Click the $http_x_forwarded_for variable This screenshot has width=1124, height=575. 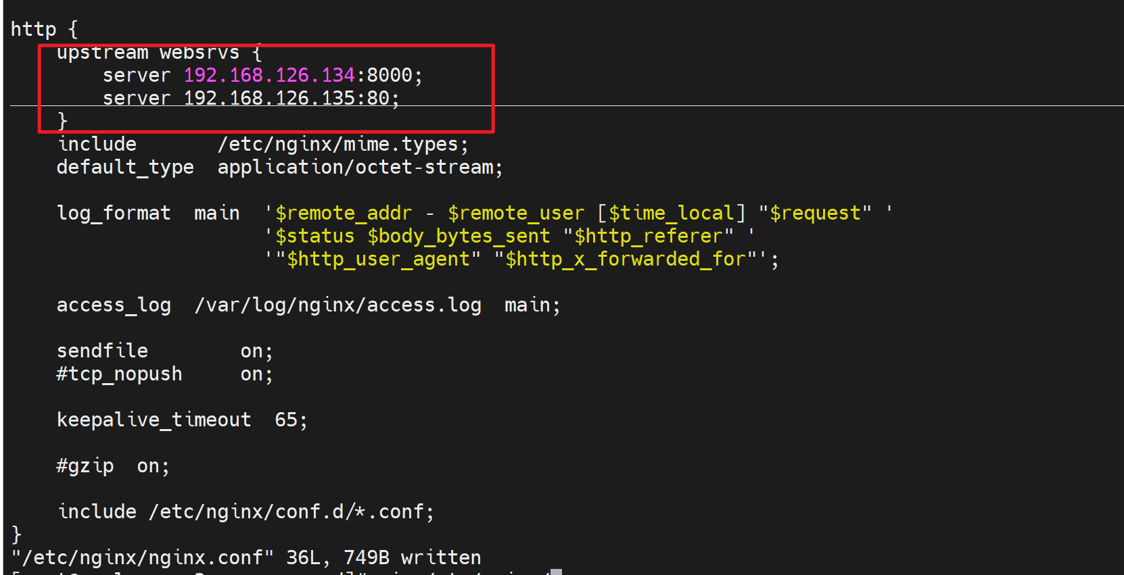pos(630,259)
